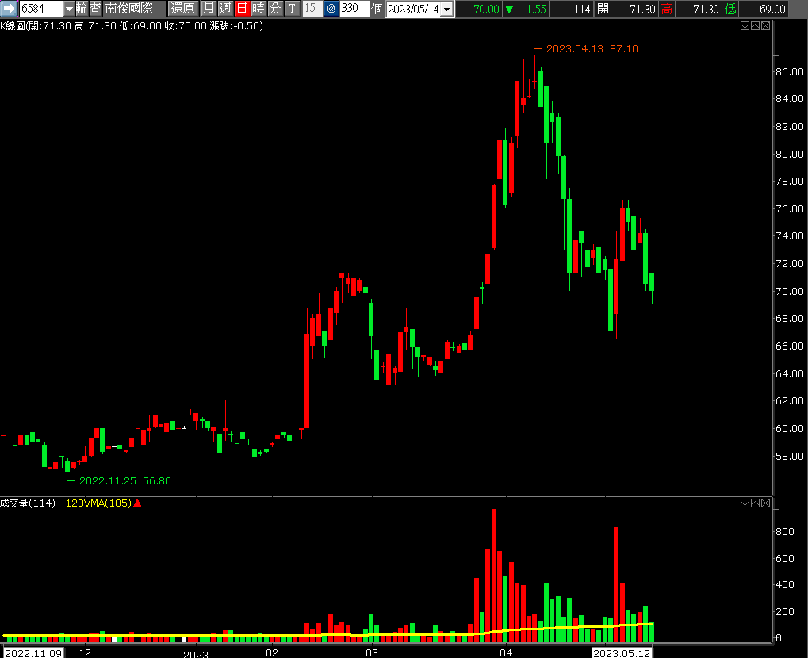Click the 04 month axis label
Image resolution: width=808 pixels, height=658 pixels.
[506, 653]
